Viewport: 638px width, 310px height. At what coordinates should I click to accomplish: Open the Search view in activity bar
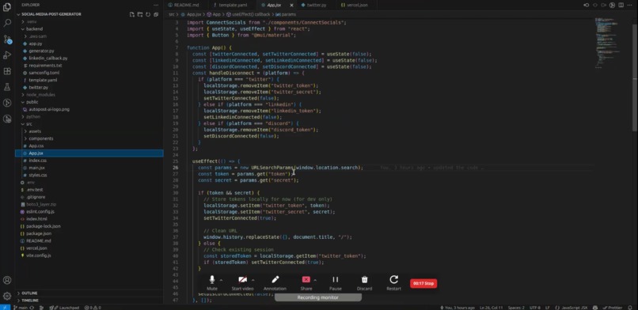pos(7,23)
